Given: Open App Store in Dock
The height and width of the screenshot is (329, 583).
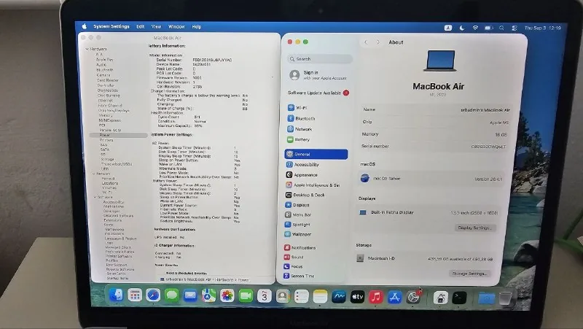Looking at the screenshot, I should [394, 297].
